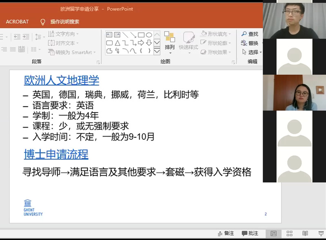The image size is (326, 240).
Task: Select the oval shape in shapes gallery
Action: coord(149,35)
